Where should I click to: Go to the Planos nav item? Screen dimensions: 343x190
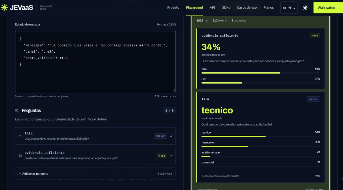[x=269, y=8]
